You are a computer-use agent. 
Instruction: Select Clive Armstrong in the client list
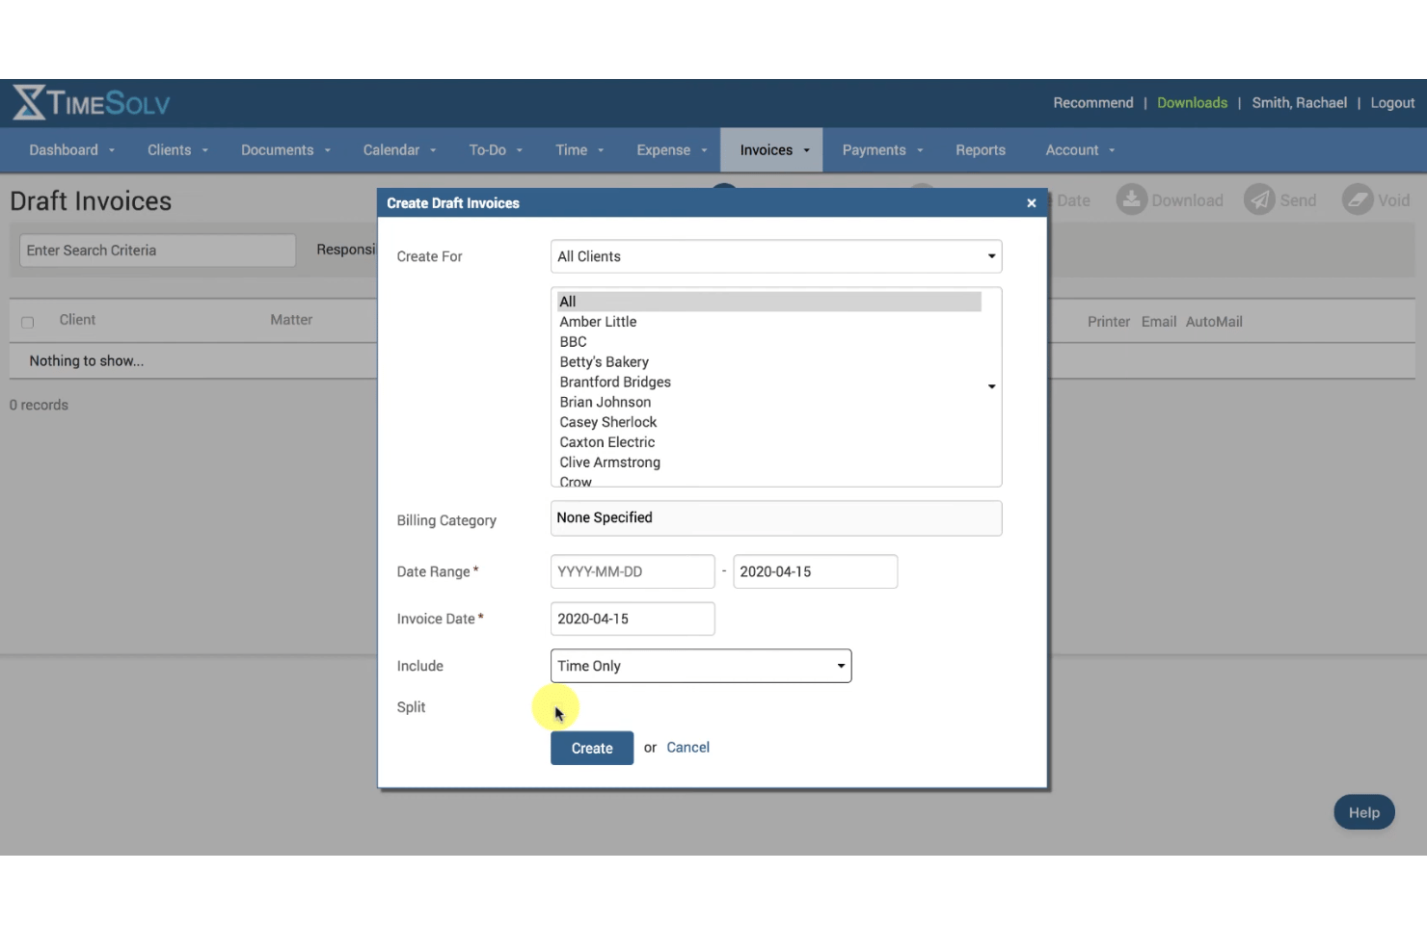[x=769, y=462]
